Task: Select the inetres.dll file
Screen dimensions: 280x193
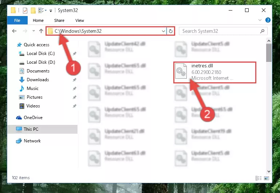Action: point(215,72)
